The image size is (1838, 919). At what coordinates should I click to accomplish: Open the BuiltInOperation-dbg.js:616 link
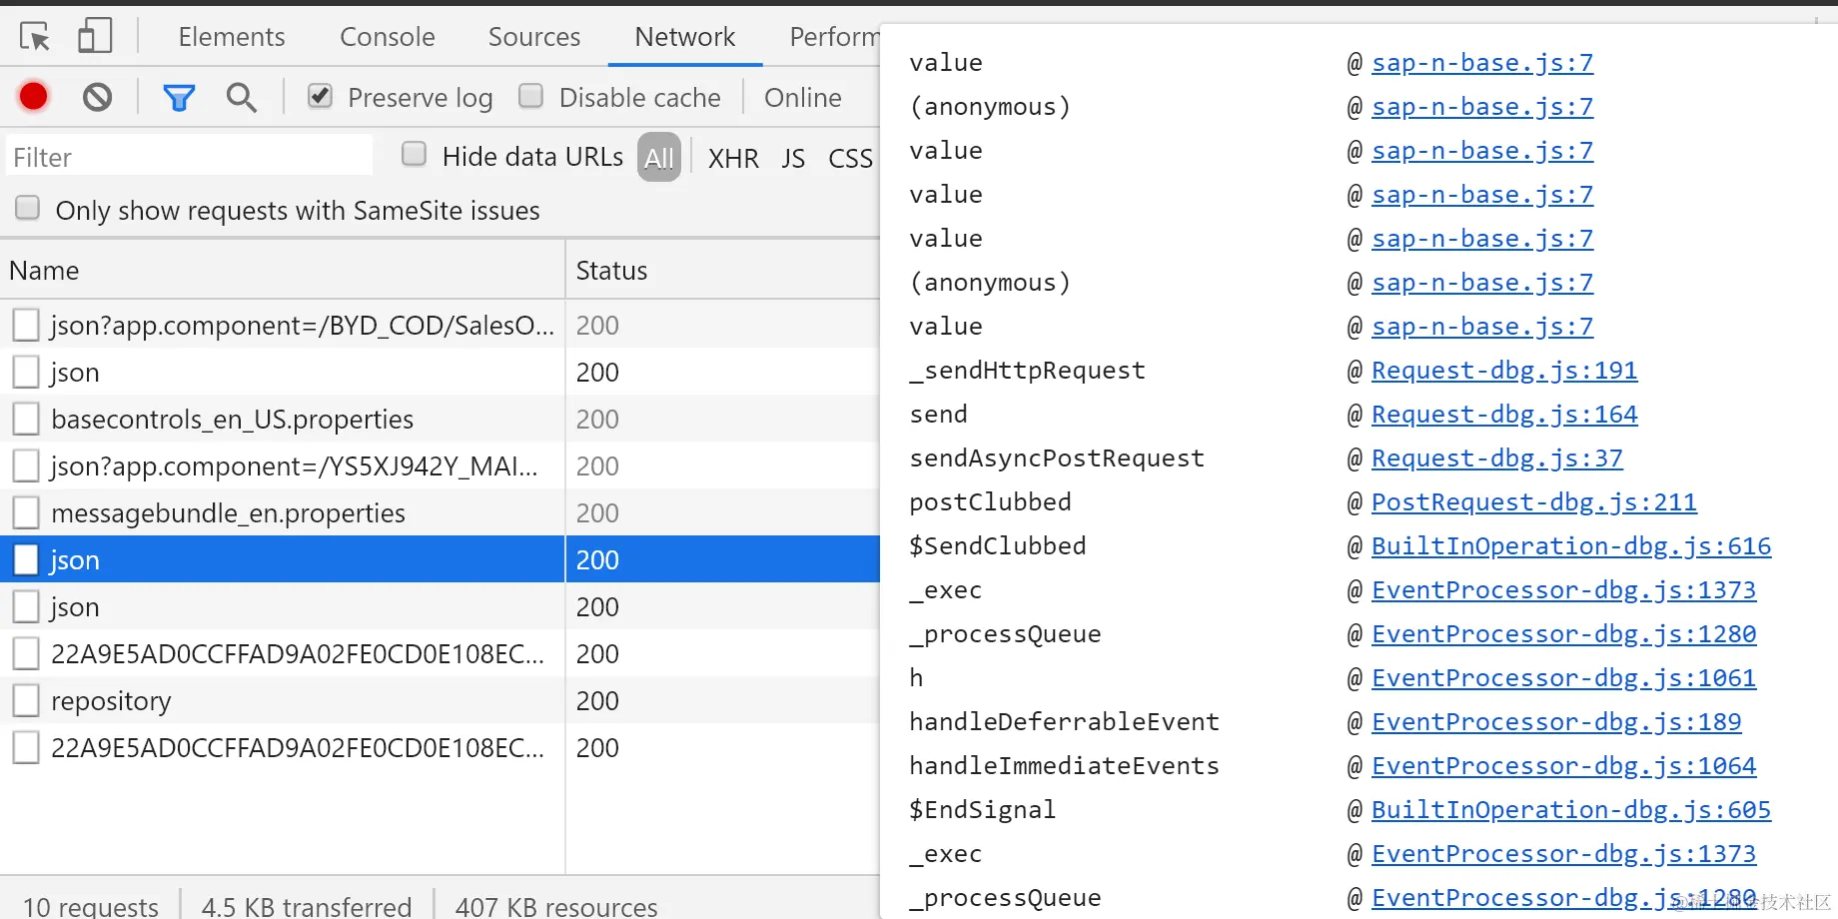click(x=1571, y=546)
